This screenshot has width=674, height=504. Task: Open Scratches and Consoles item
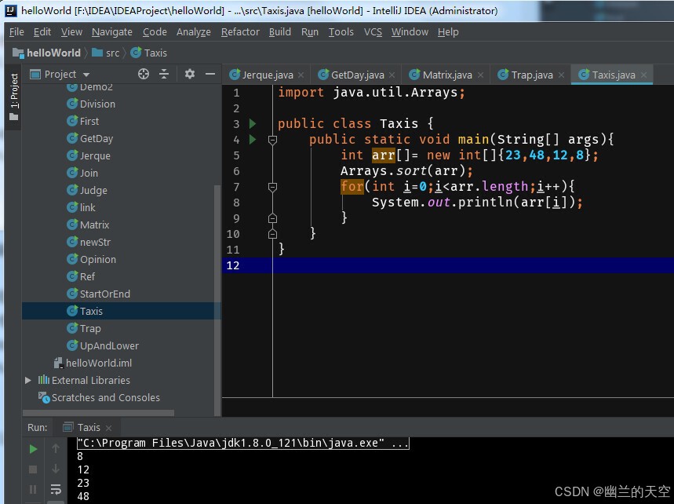tap(105, 397)
